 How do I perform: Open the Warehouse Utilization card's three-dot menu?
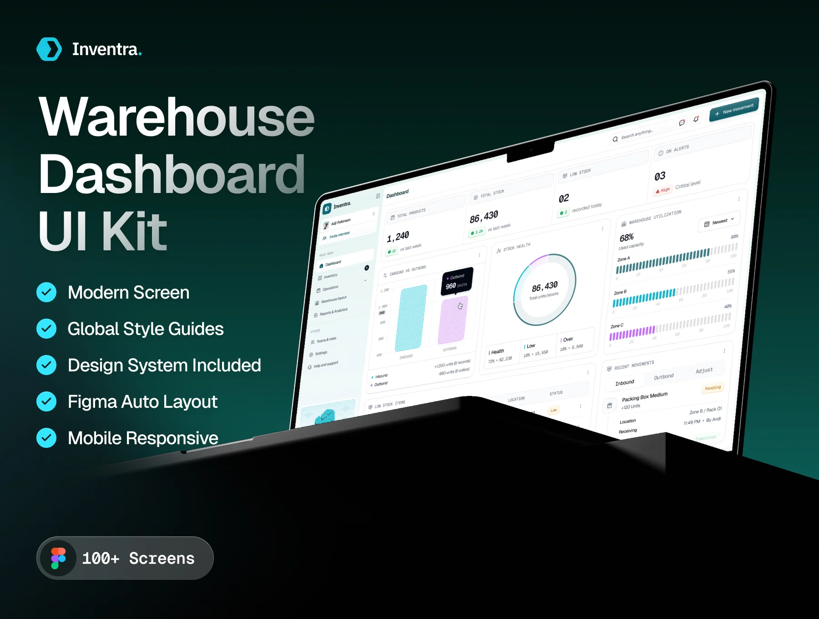click(739, 199)
